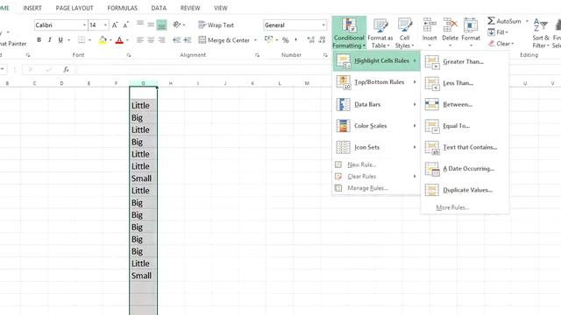This screenshot has width=561, height=315.
Task: Choose Equal To... rule
Action: (x=465, y=126)
